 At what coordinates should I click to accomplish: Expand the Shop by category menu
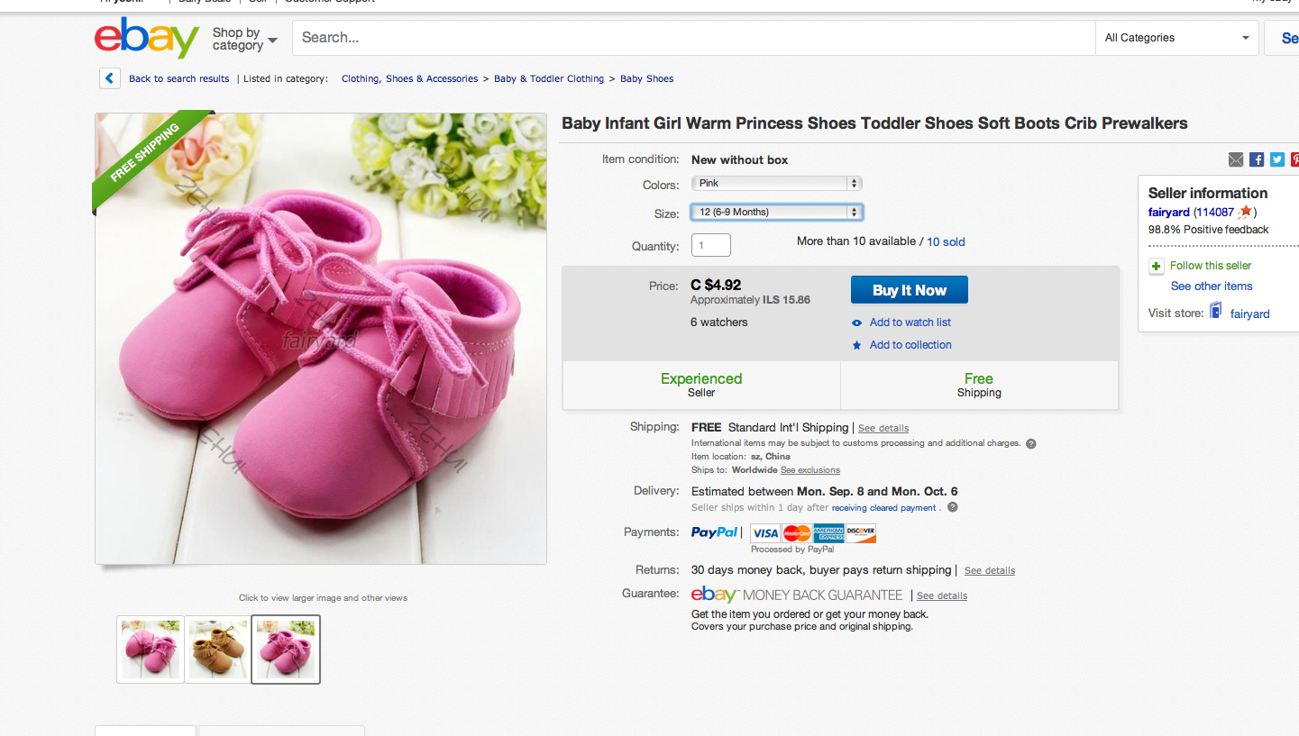coord(244,39)
